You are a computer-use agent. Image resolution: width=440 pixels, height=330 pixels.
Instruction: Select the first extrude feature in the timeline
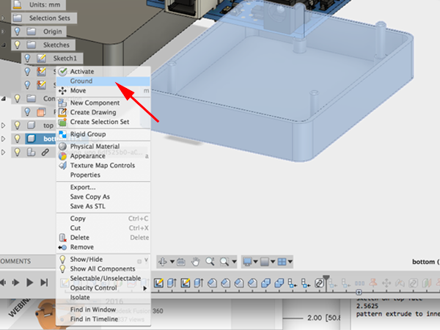point(172,283)
